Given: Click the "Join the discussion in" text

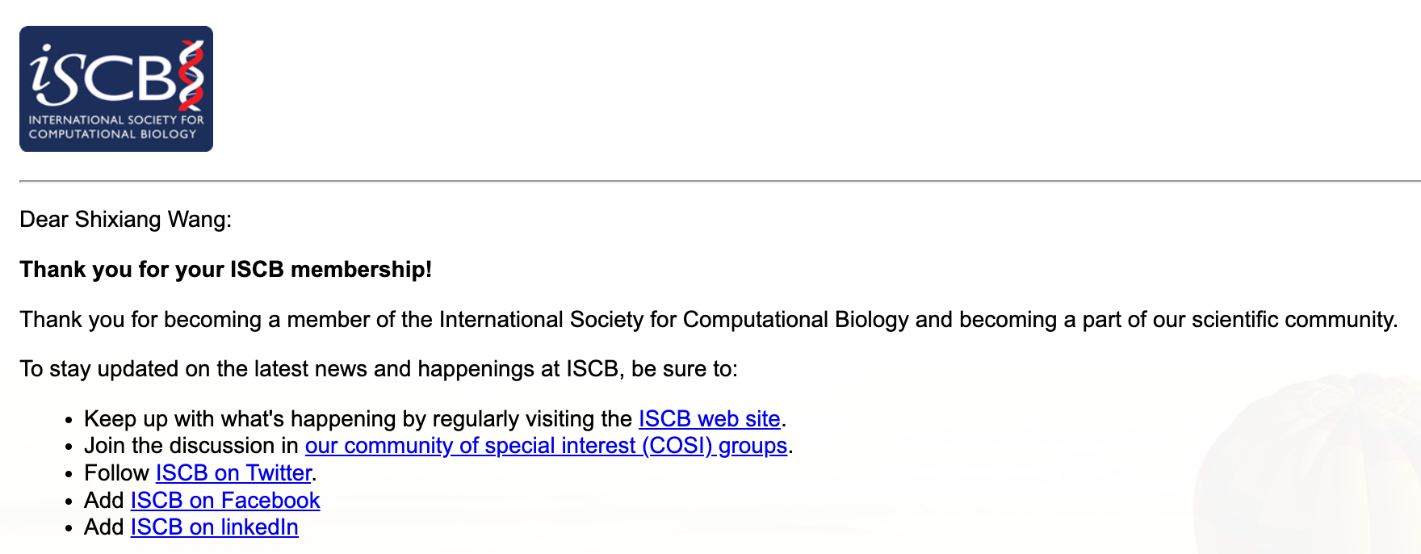Looking at the screenshot, I should tap(191, 446).
